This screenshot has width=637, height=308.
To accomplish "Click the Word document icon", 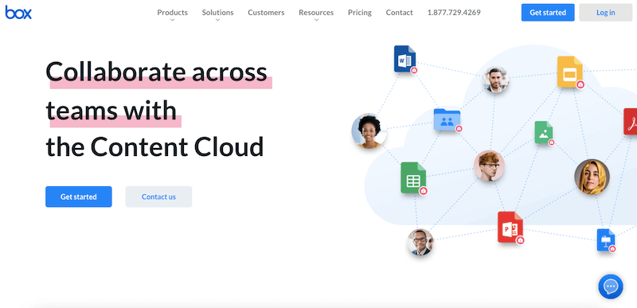I will coord(404,59).
